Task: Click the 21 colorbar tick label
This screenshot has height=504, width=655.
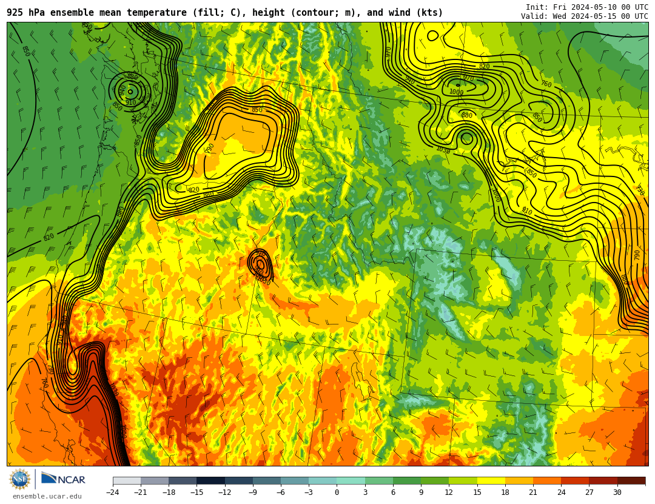Action: (x=533, y=492)
